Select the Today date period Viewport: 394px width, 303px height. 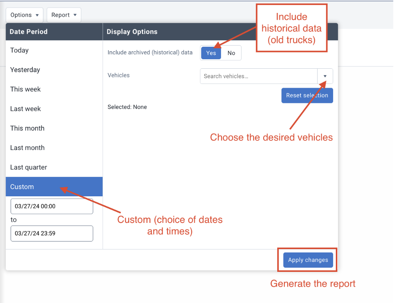coord(54,50)
